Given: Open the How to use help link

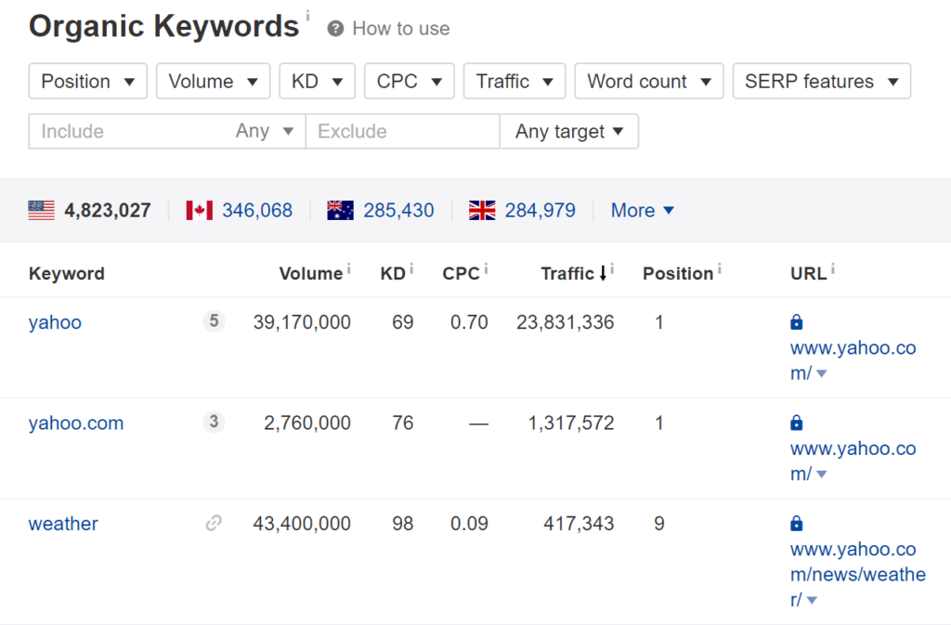Looking at the screenshot, I should click(x=401, y=29).
